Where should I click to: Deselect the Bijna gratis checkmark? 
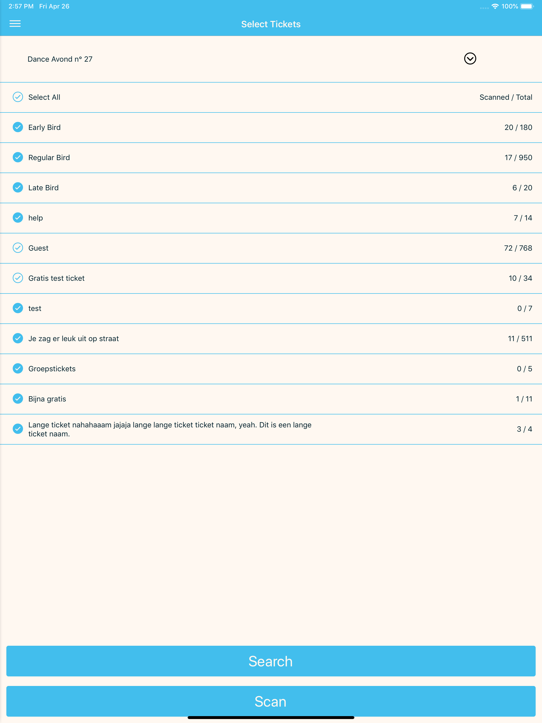18,399
